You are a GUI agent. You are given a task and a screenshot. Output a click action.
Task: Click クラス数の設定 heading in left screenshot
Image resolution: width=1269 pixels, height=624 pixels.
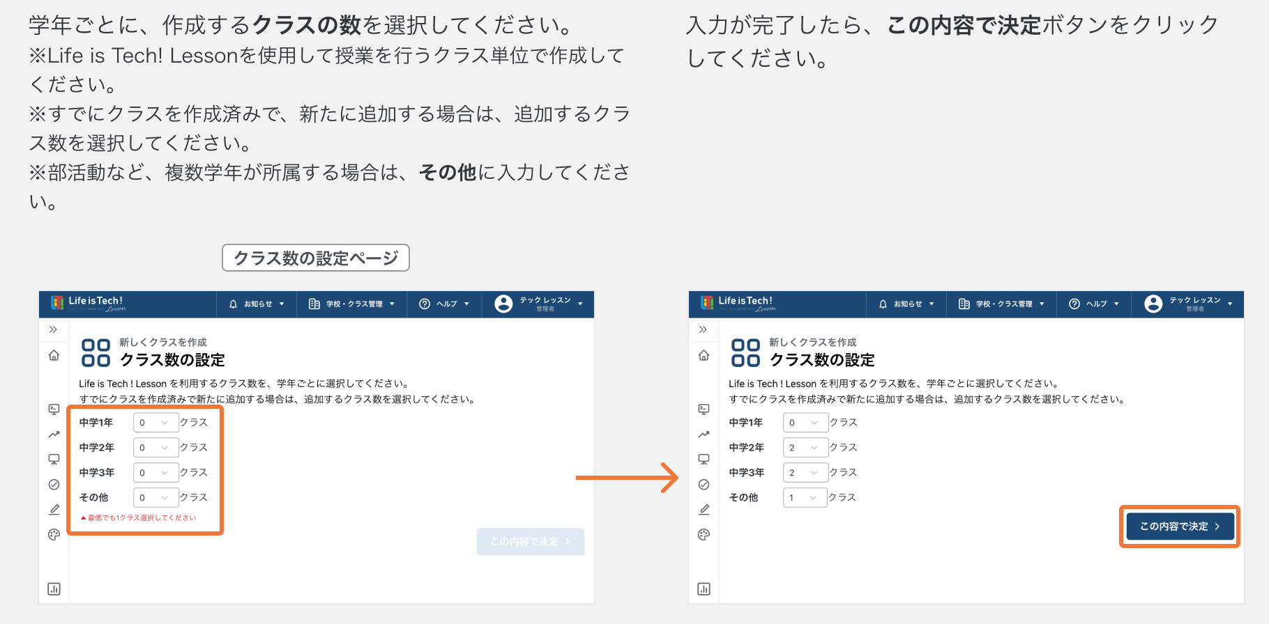[172, 360]
